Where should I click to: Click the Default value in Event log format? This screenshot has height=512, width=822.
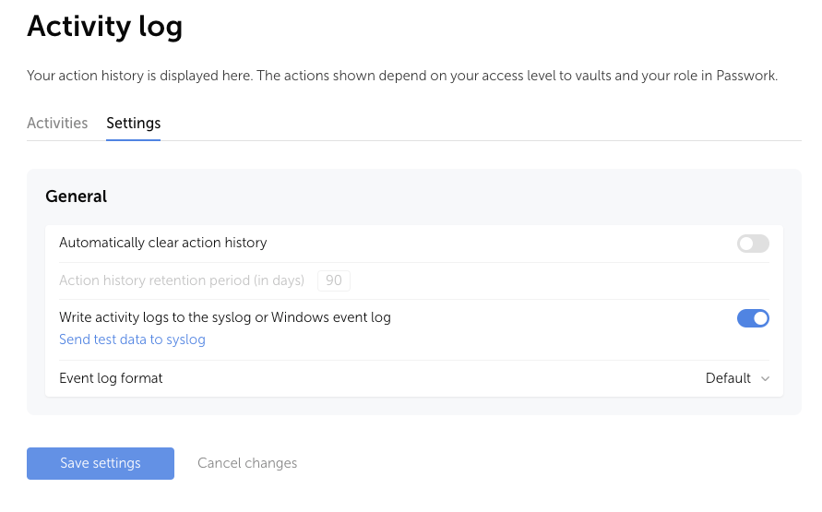click(x=728, y=378)
